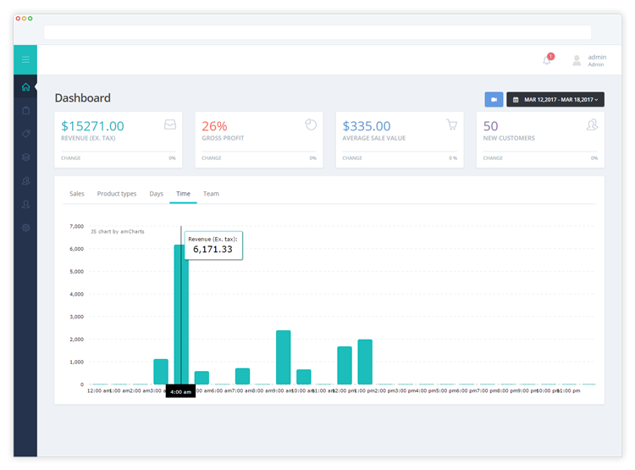Click the 7:00 am chart bar

(242, 376)
